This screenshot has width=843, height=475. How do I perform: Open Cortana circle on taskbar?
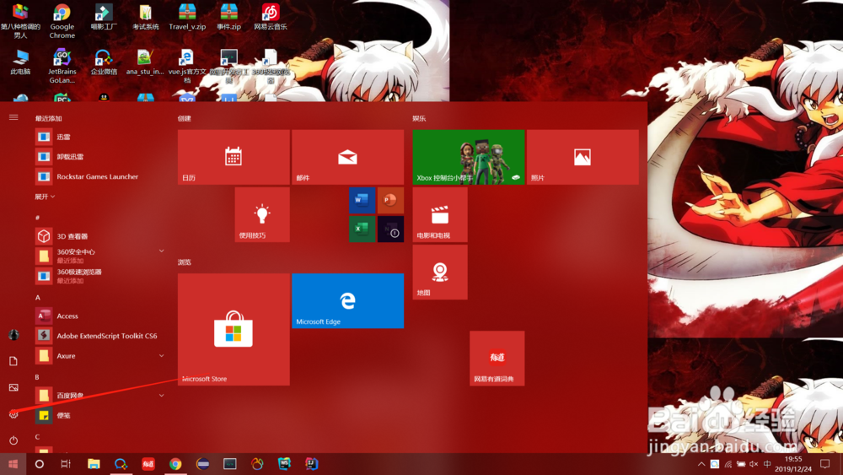click(x=40, y=464)
